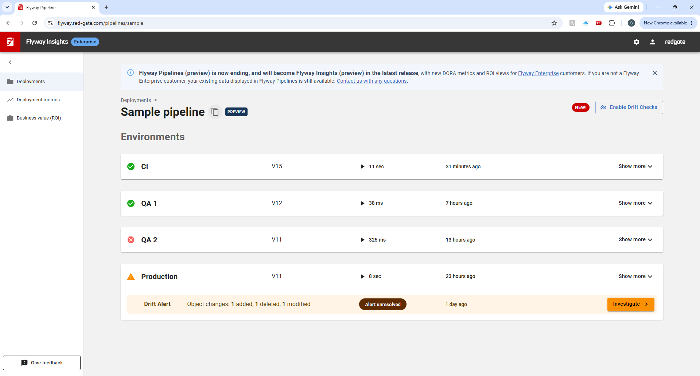Open the user account profile icon

click(x=653, y=42)
